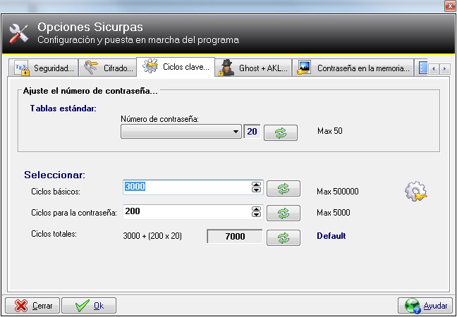Click the Ciclos totales 7000 field
This screenshot has height=317, width=457.
click(x=235, y=236)
